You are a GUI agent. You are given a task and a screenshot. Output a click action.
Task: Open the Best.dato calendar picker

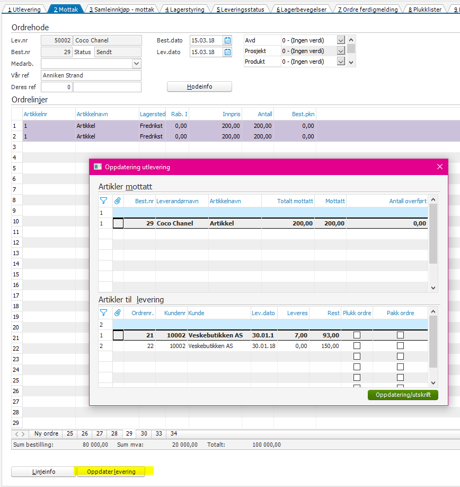pos(228,40)
